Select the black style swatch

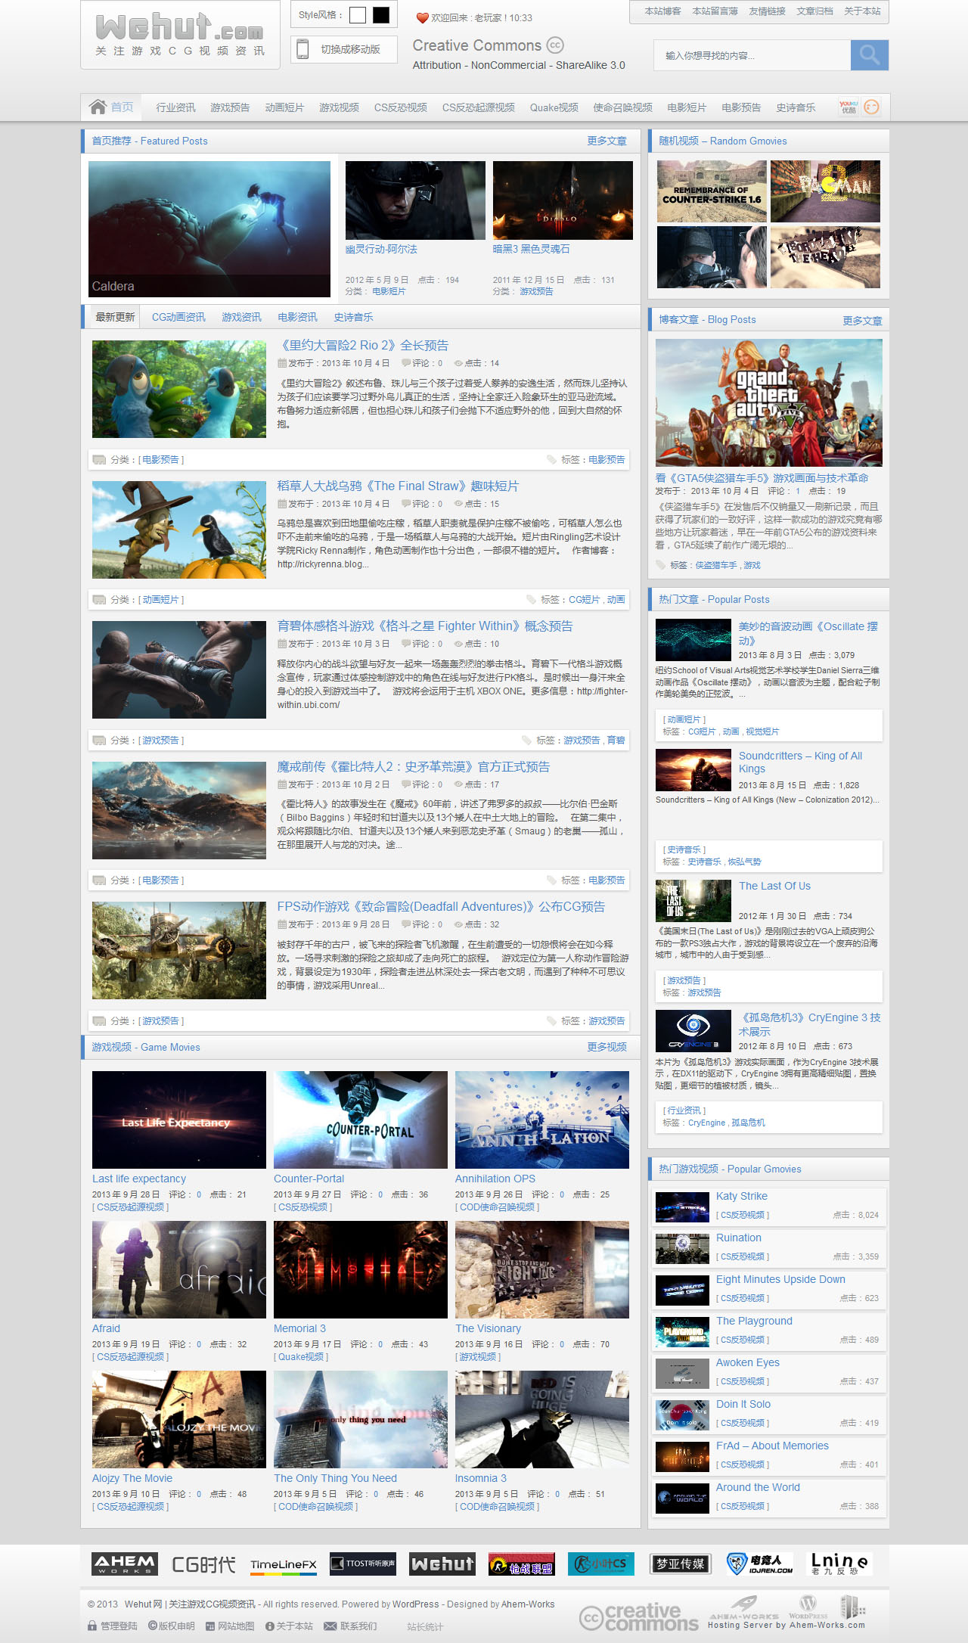coord(381,14)
